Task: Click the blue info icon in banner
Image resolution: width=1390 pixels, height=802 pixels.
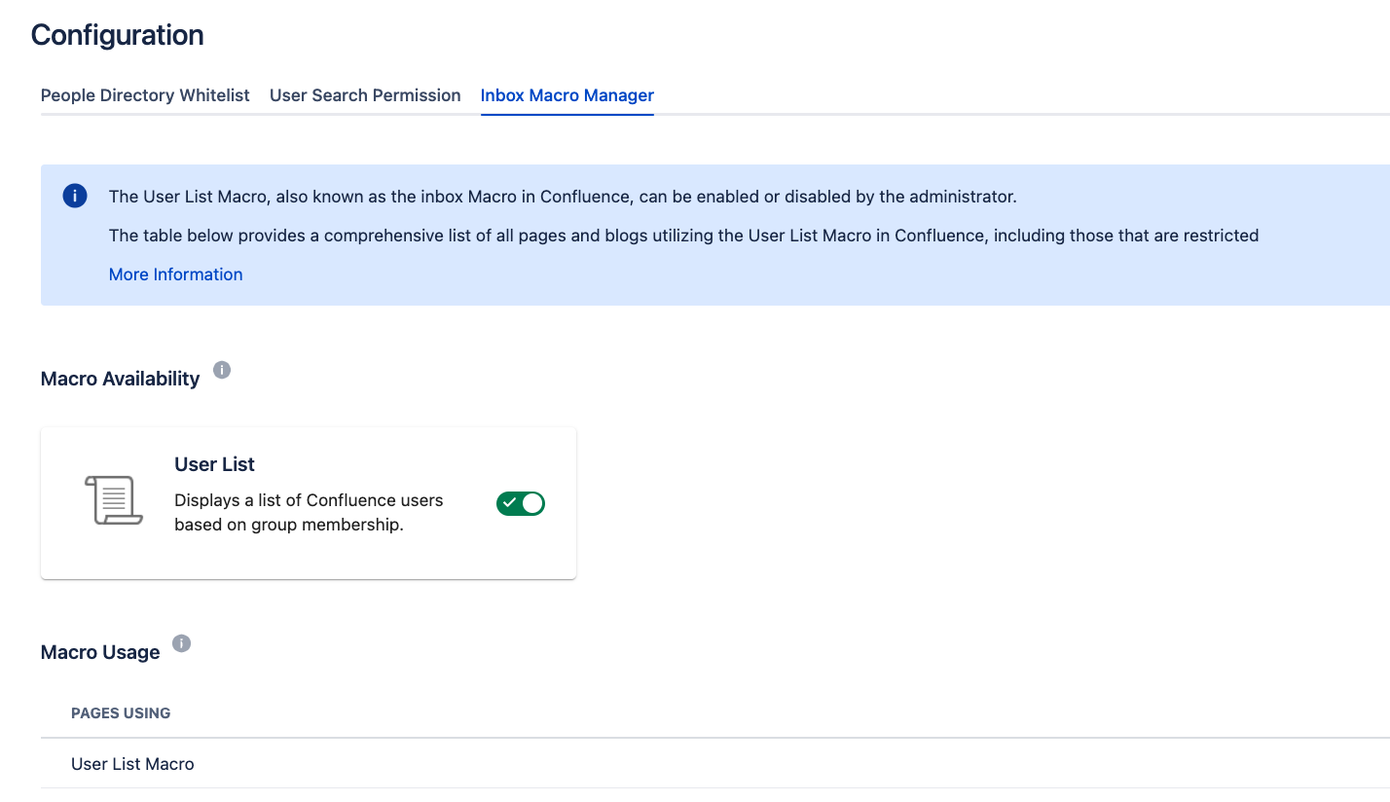Action: pos(75,196)
